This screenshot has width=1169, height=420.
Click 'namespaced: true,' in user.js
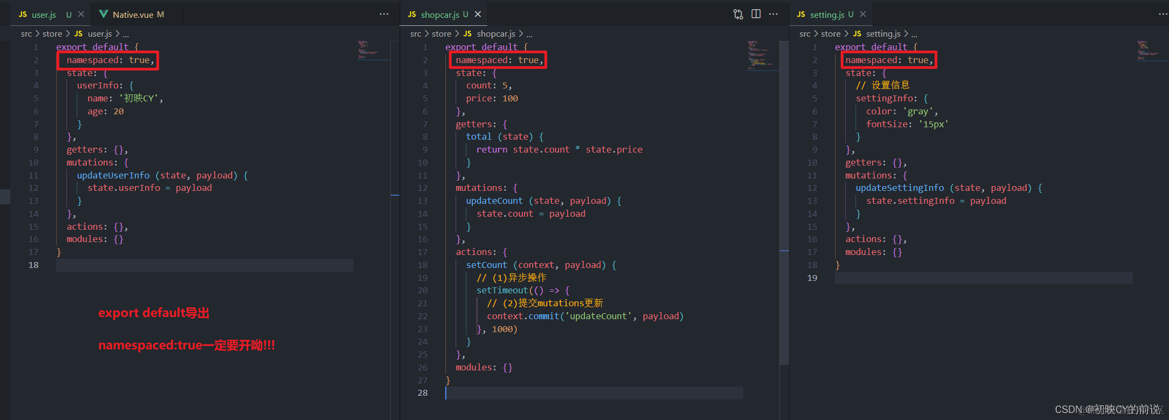point(111,60)
